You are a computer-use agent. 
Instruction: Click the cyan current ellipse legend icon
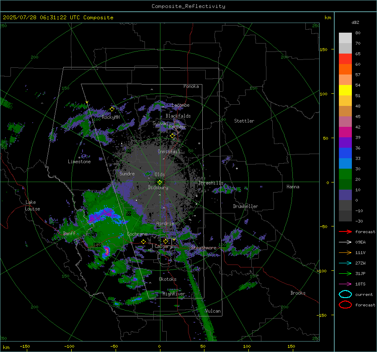(x=345, y=294)
